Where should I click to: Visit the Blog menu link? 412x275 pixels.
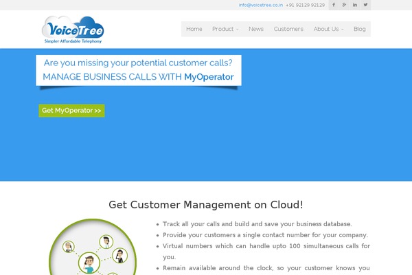pyautogui.click(x=359, y=29)
